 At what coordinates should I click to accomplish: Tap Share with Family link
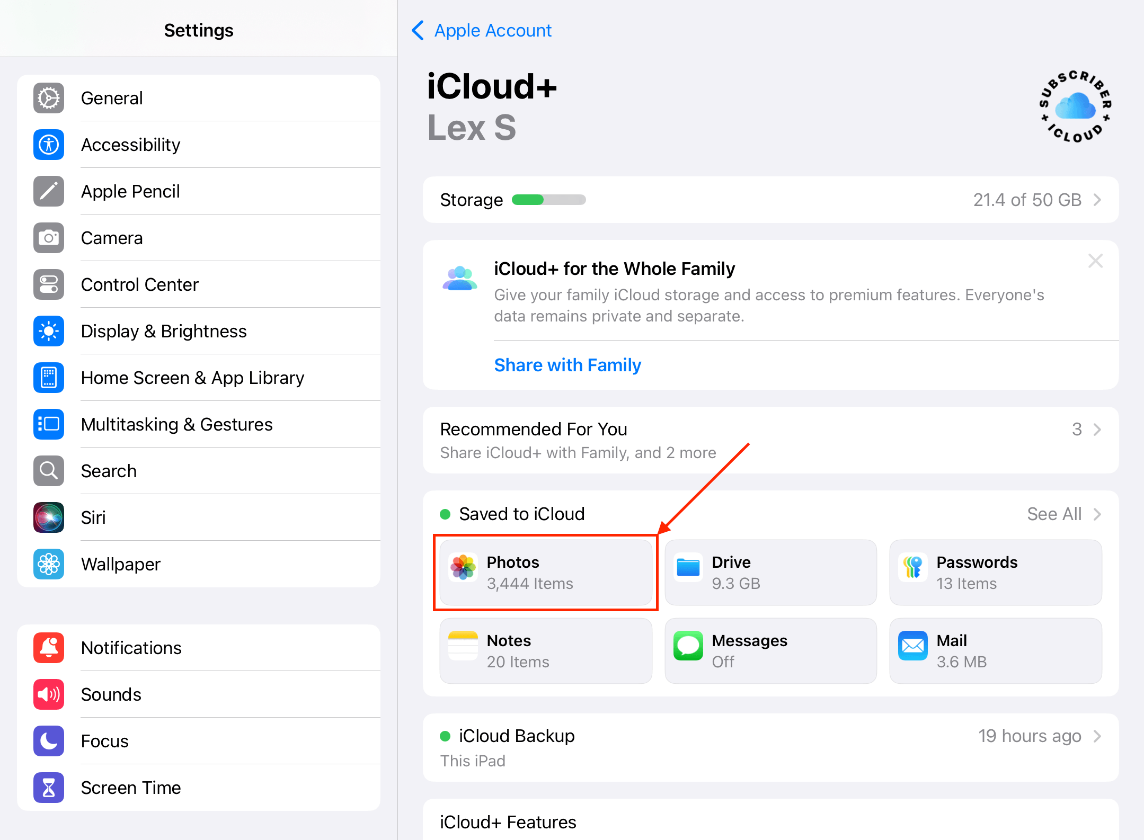point(567,365)
